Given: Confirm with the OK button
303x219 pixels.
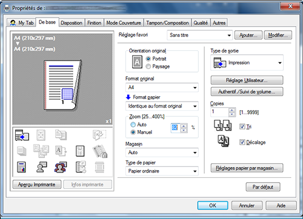Looking at the screenshot, I should (213, 206).
